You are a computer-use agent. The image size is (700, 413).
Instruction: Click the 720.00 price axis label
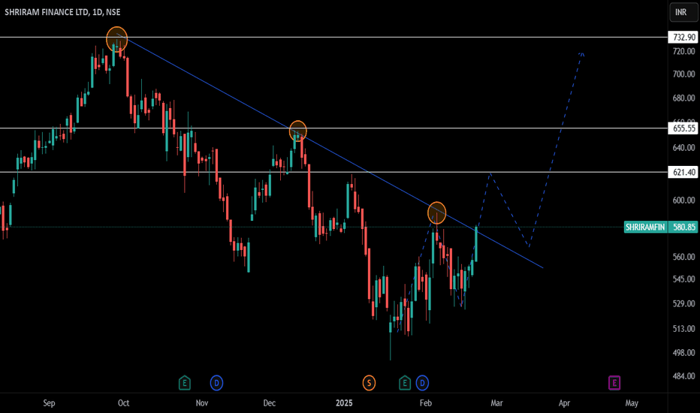click(x=684, y=52)
